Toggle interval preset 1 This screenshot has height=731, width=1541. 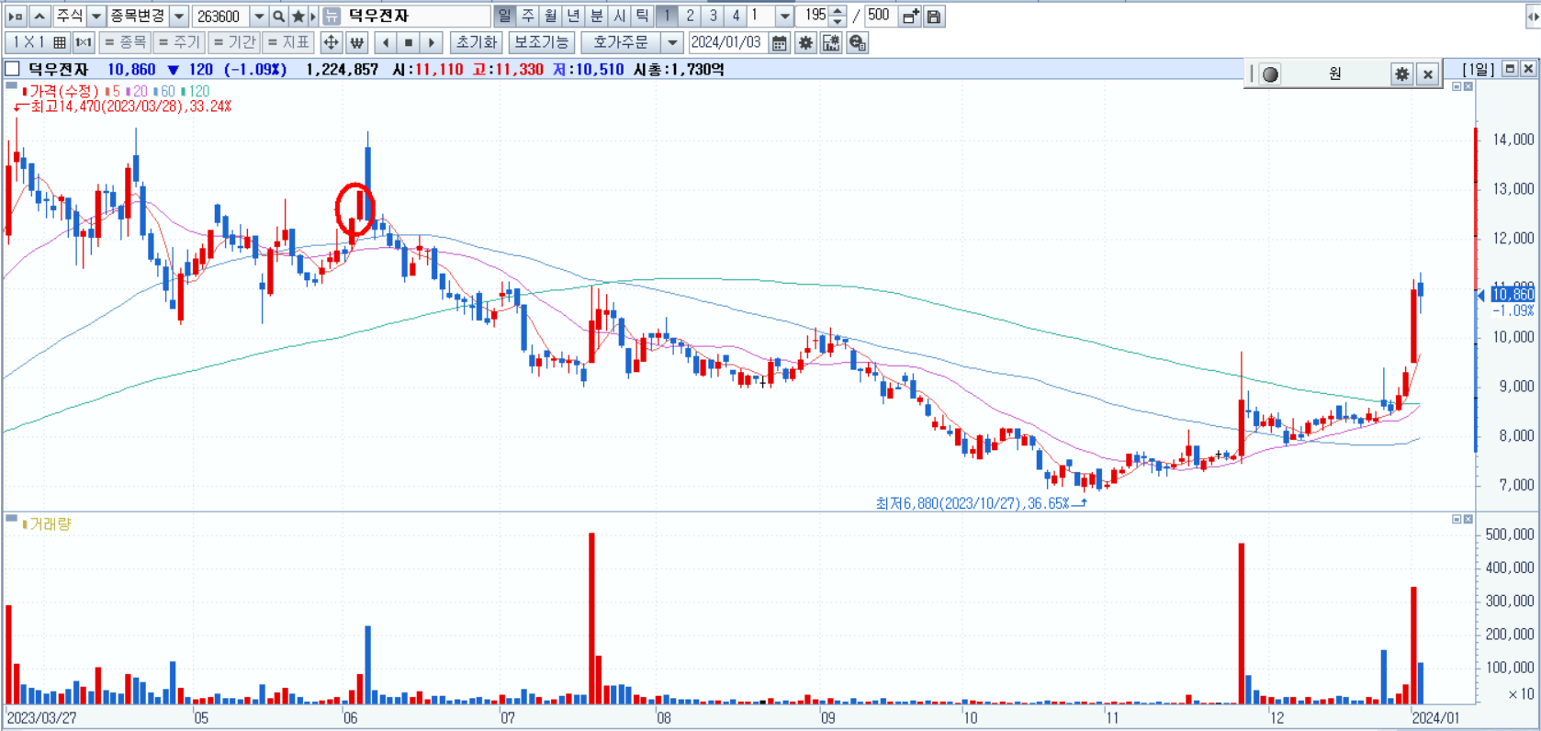click(667, 17)
